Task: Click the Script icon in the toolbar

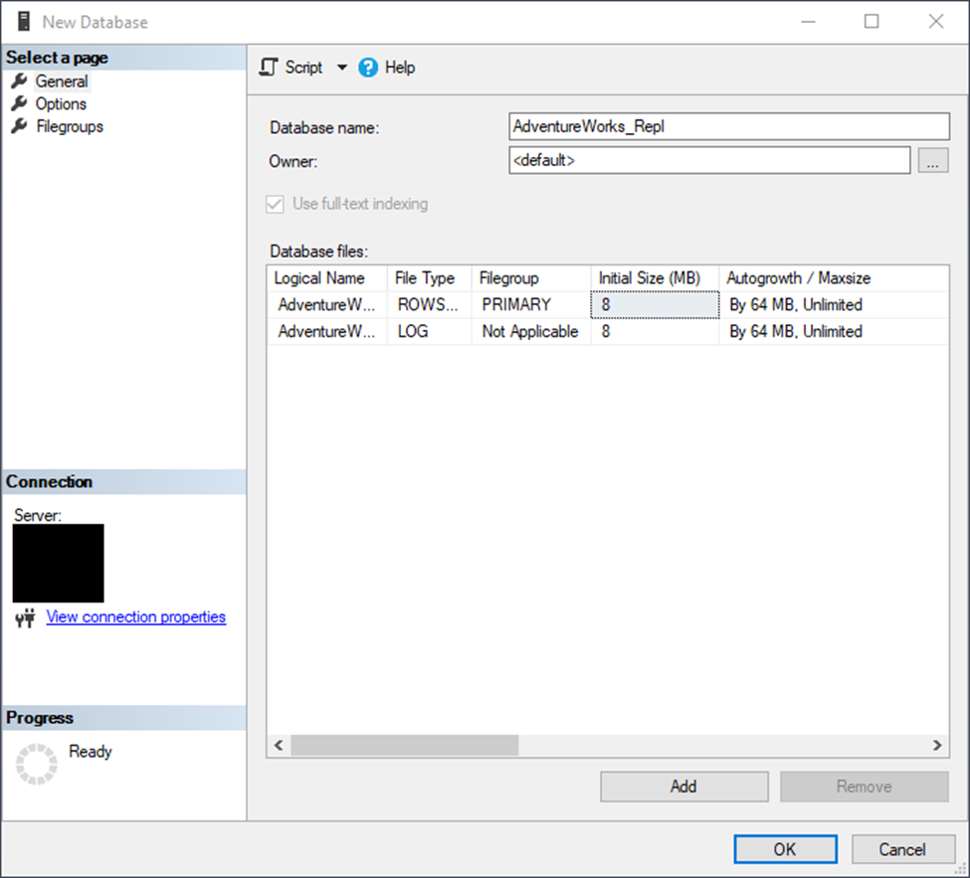Action: pyautogui.click(x=269, y=67)
